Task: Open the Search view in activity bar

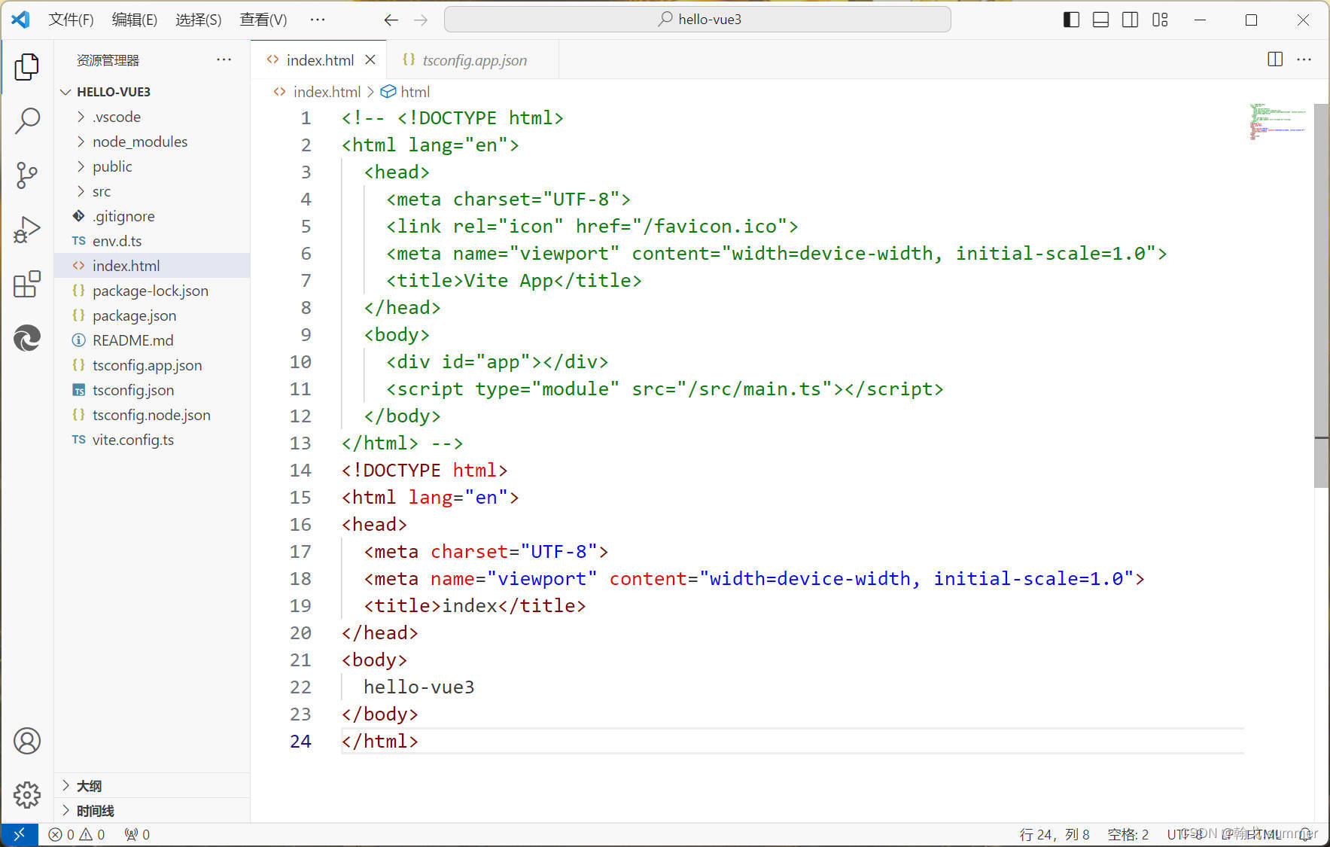Action: pos(27,120)
